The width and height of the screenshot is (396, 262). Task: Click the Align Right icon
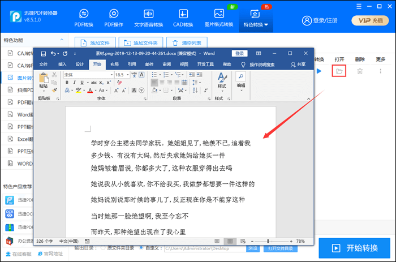[x=170, y=83]
